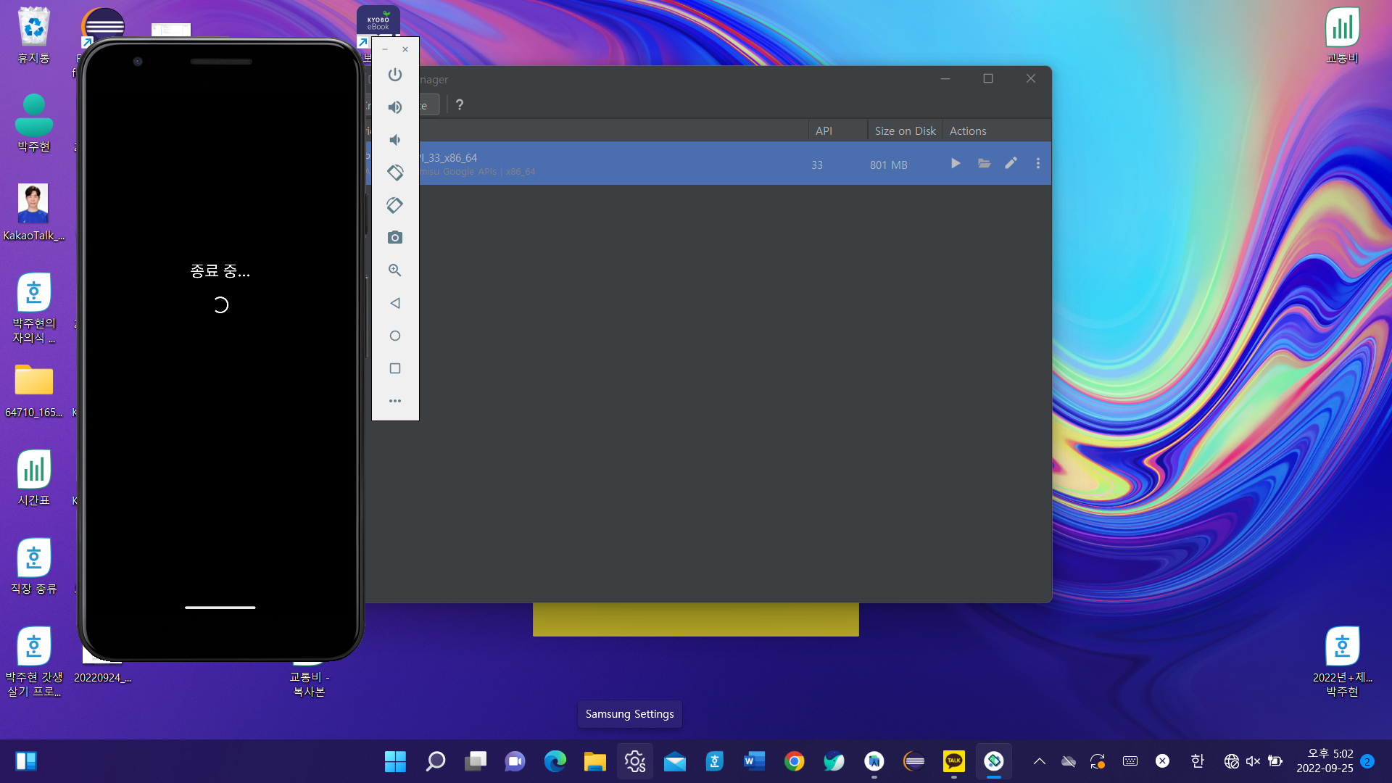The image size is (1392, 783).
Task: Rotate emulator right
Action: coord(394,205)
